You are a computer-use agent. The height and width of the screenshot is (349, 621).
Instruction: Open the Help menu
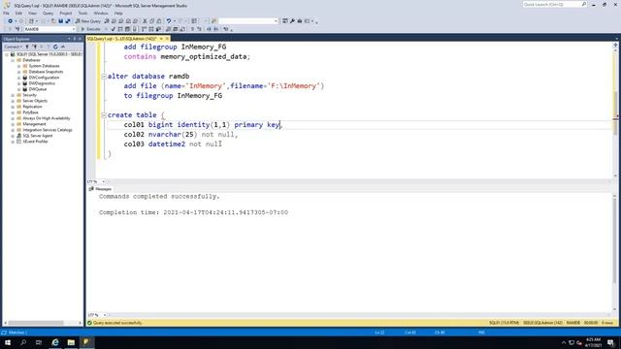118,13
